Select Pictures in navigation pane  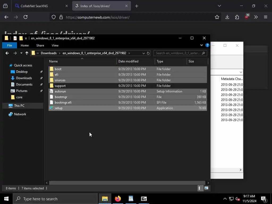[22, 91]
